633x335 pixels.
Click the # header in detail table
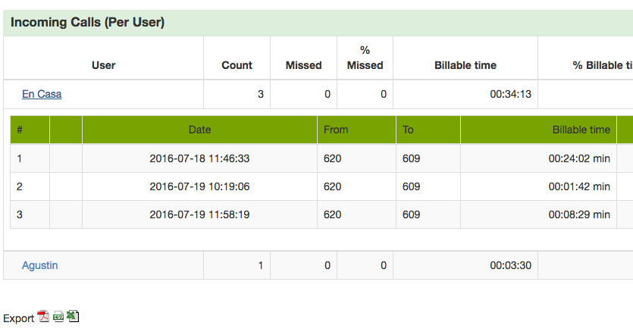20,130
